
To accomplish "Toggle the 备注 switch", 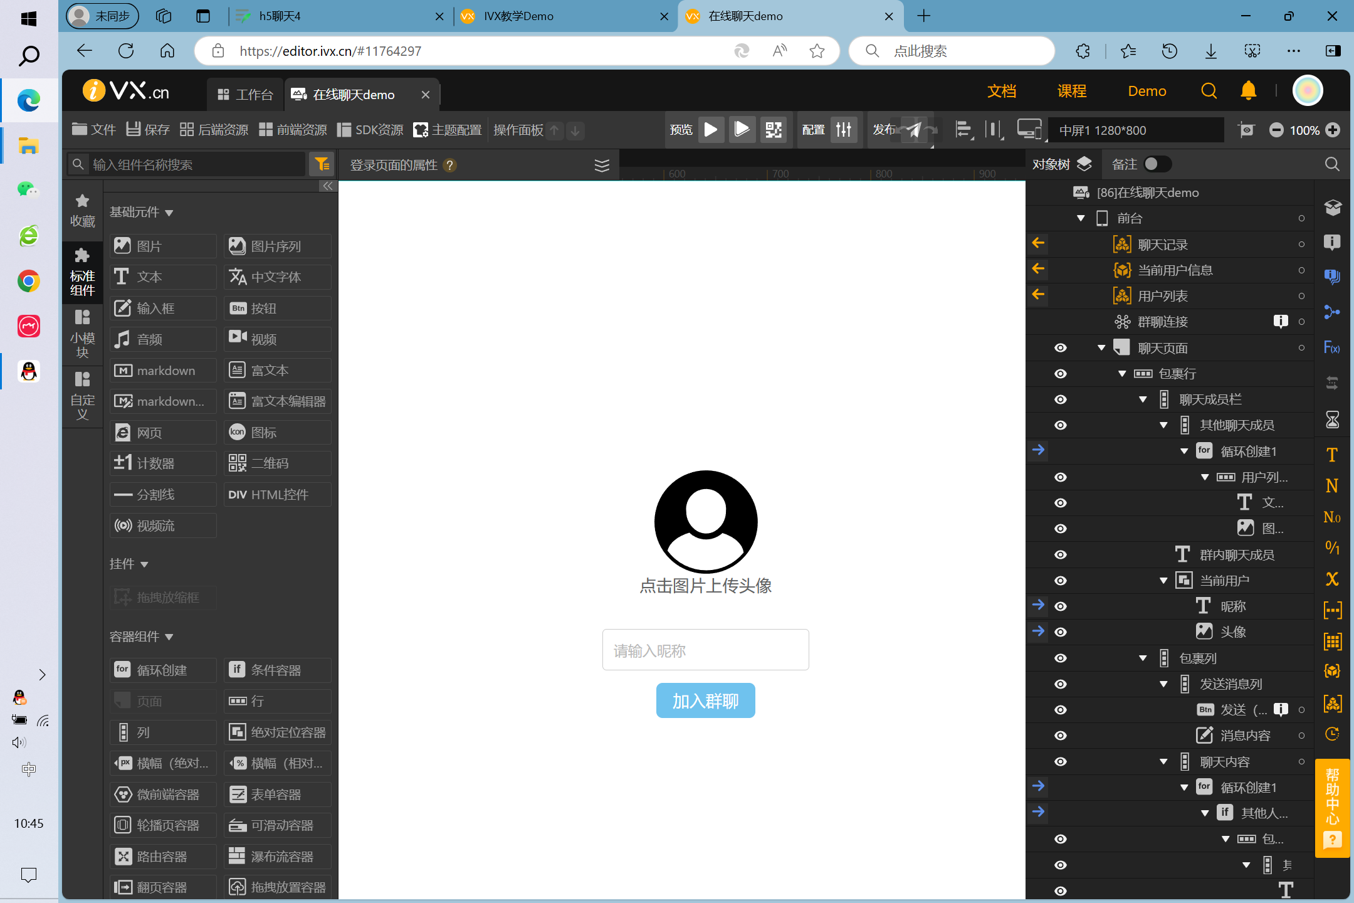I will tap(1157, 164).
